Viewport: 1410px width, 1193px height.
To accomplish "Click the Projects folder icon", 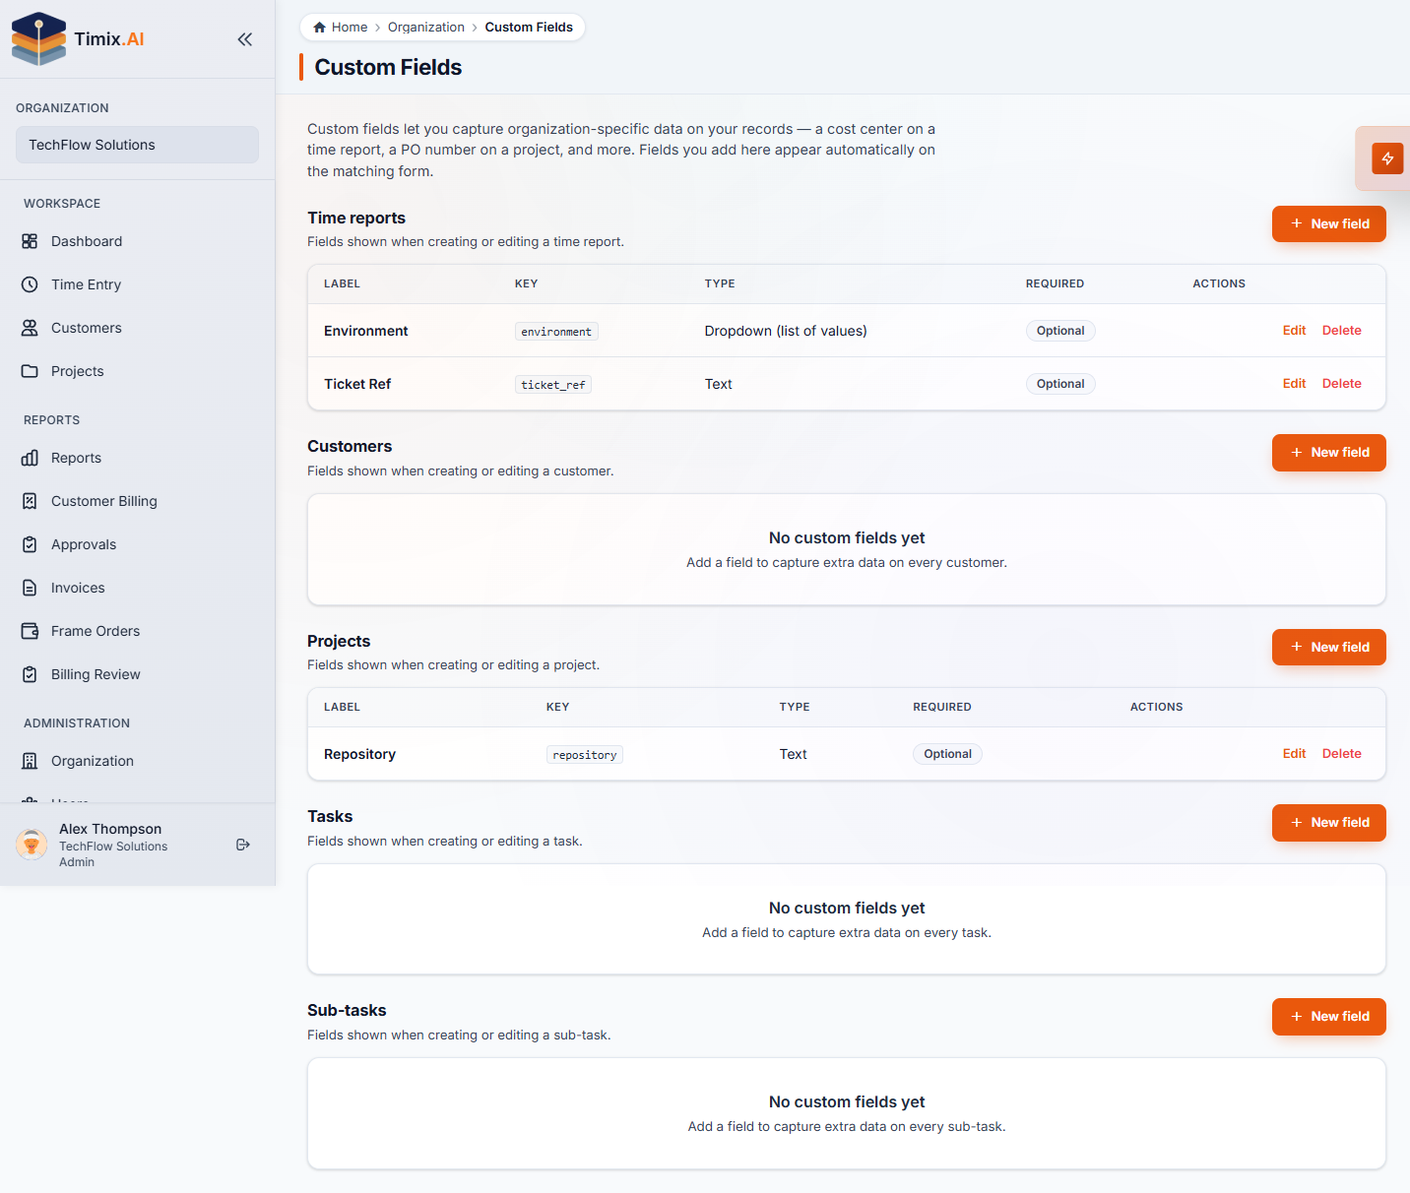I will pyautogui.click(x=30, y=371).
